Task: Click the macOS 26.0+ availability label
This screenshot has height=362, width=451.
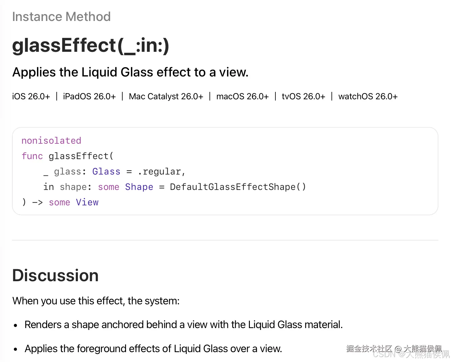Action: coord(242,96)
